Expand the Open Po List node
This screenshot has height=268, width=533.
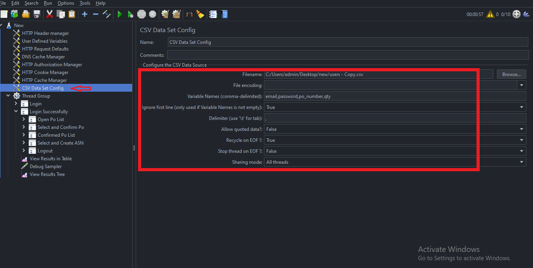point(24,119)
